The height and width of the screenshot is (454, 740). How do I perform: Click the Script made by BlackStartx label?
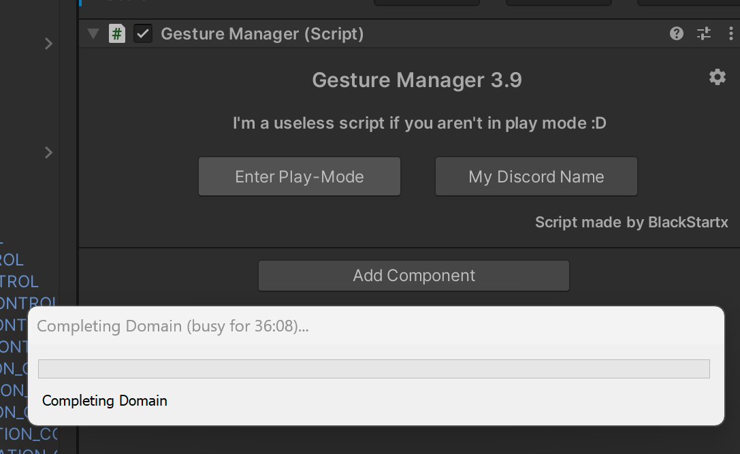631,222
